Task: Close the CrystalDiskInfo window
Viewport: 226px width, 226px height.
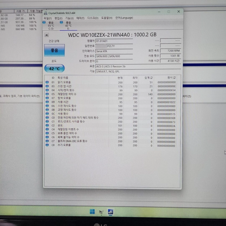Action: [x=179, y=11]
